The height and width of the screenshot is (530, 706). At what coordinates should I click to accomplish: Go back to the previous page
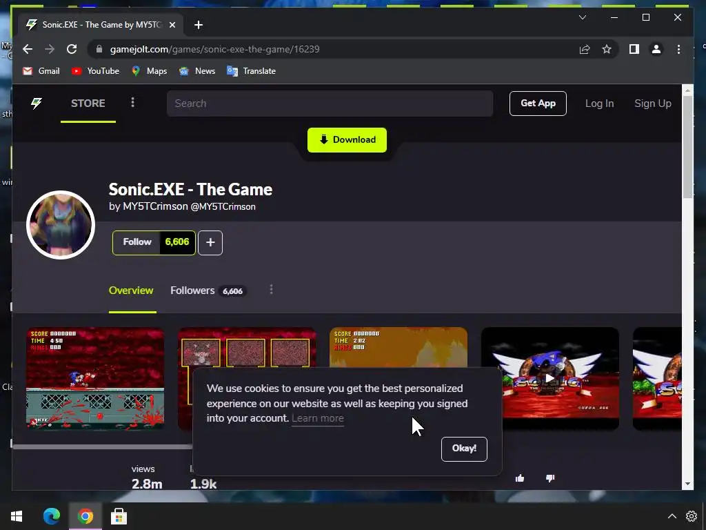(x=28, y=49)
